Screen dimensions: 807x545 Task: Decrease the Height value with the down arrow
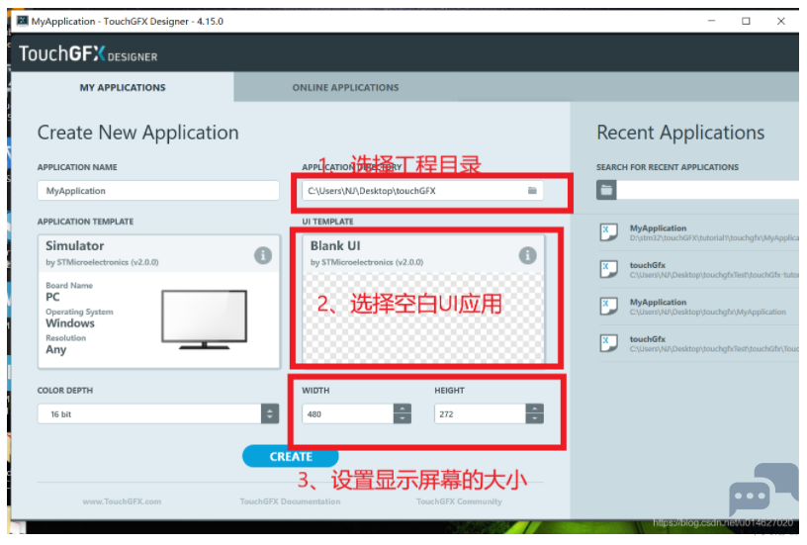click(535, 418)
